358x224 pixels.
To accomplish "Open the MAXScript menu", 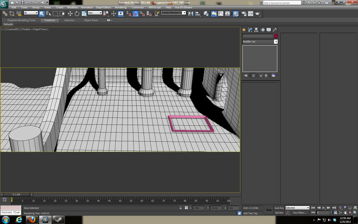I will click(154, 7).
